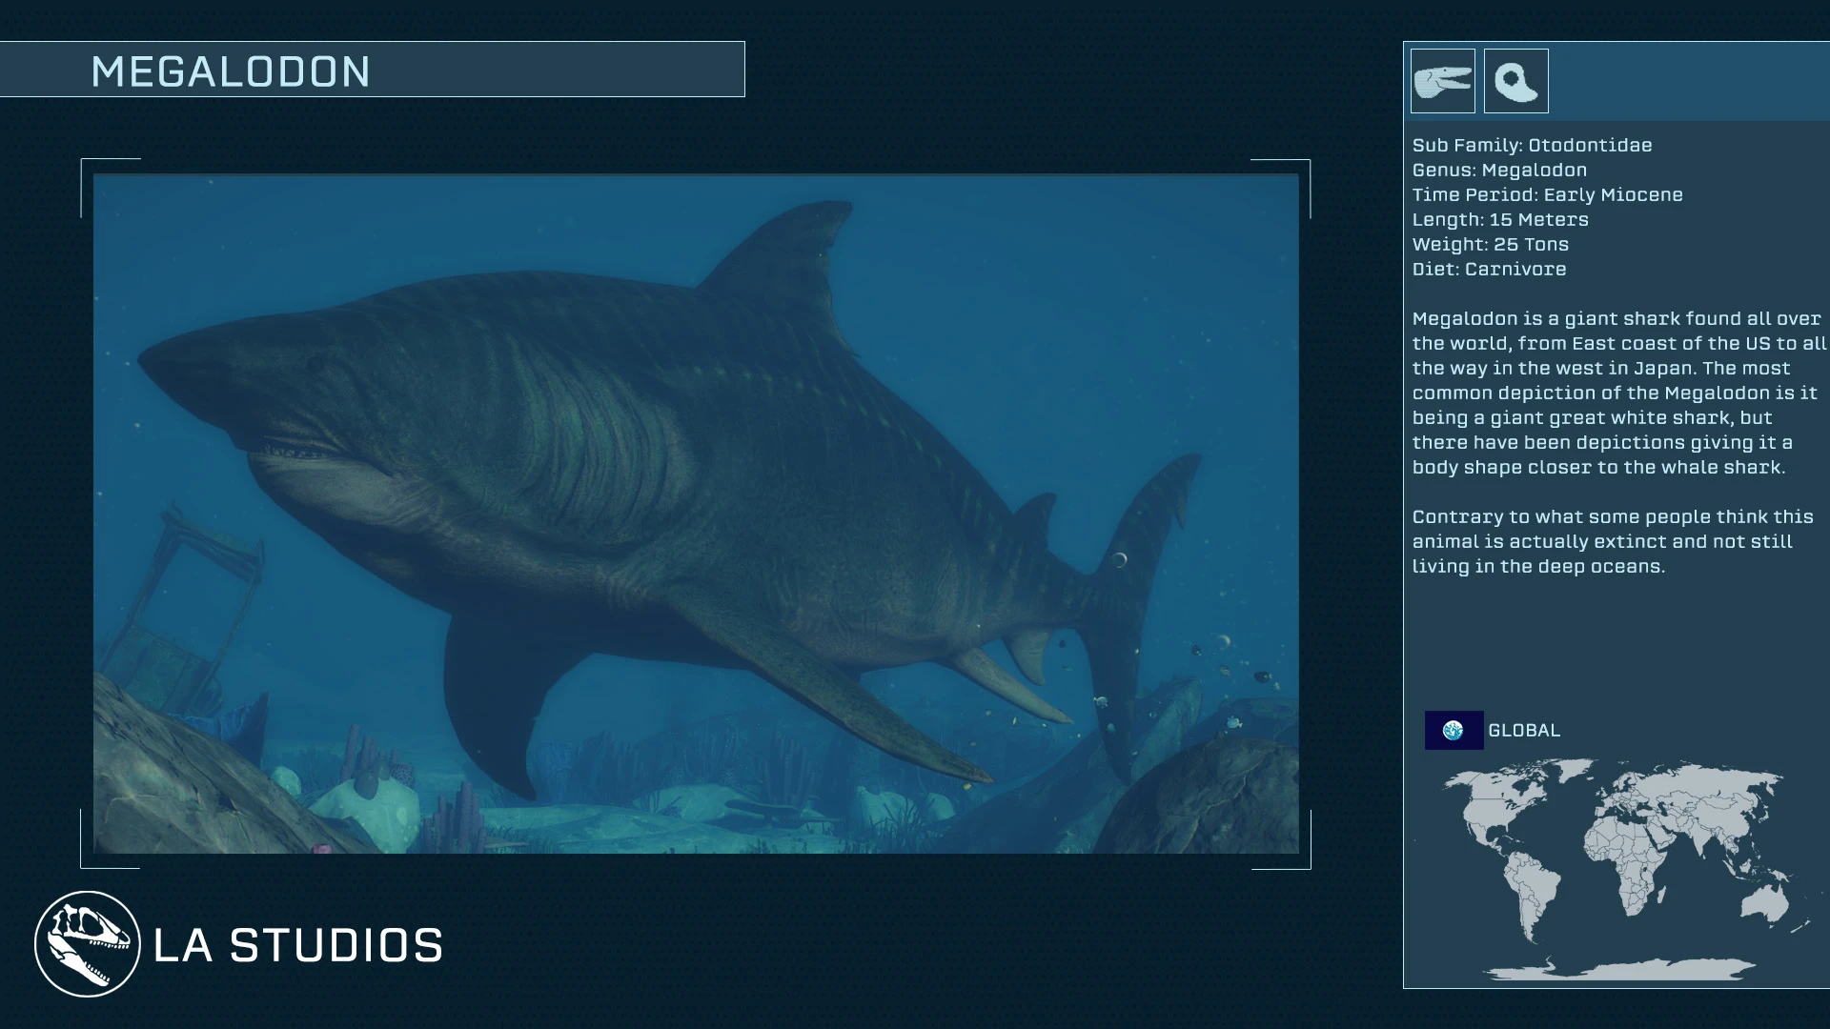Click the LA STUDIOS text
The height and width of the screenshot is (1029, 1830).
pos(298,945)
